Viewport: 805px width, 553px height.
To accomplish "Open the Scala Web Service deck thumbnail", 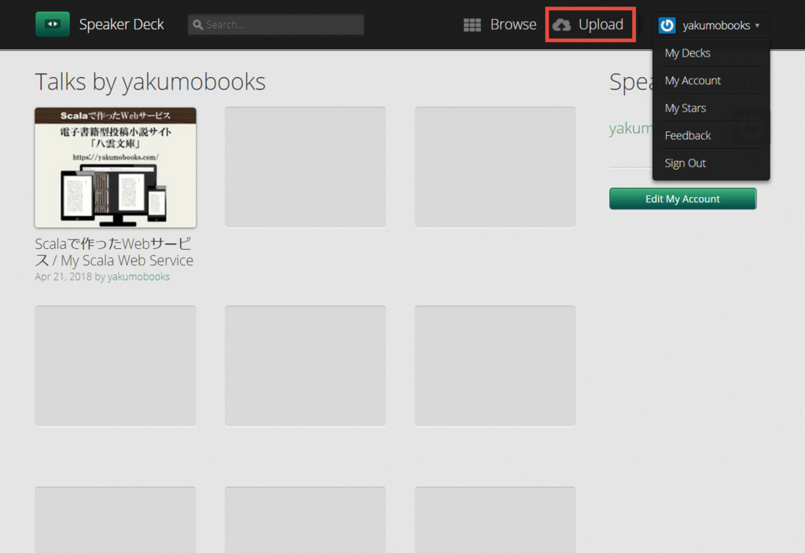I will tap(116, 168).
